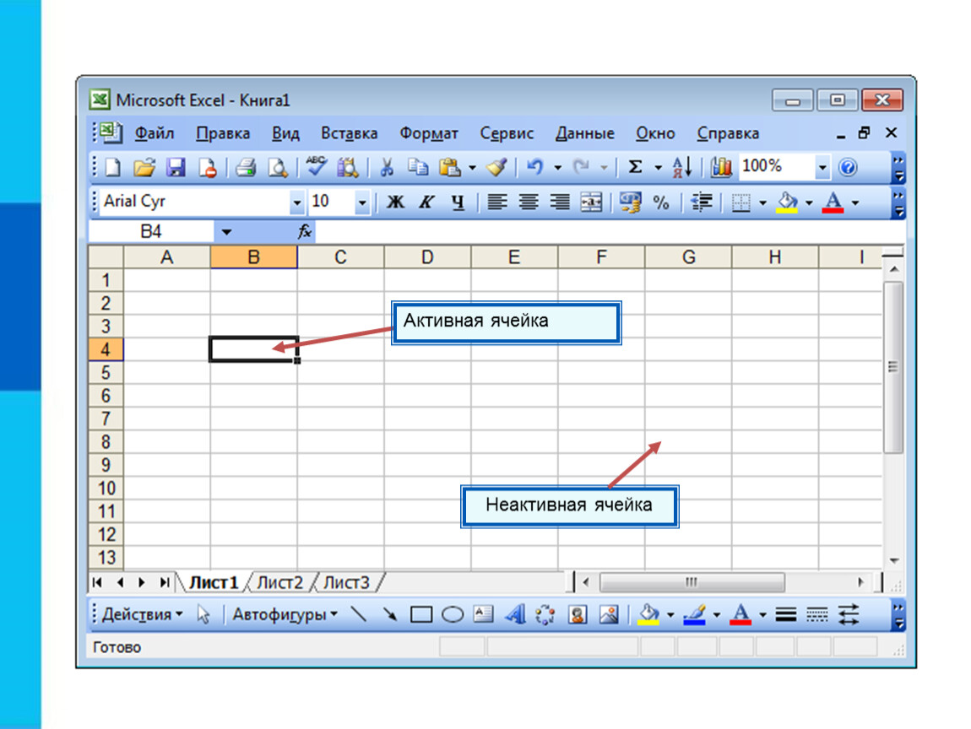
Task: Apply the currency format icon
Action: click(631, 202)
